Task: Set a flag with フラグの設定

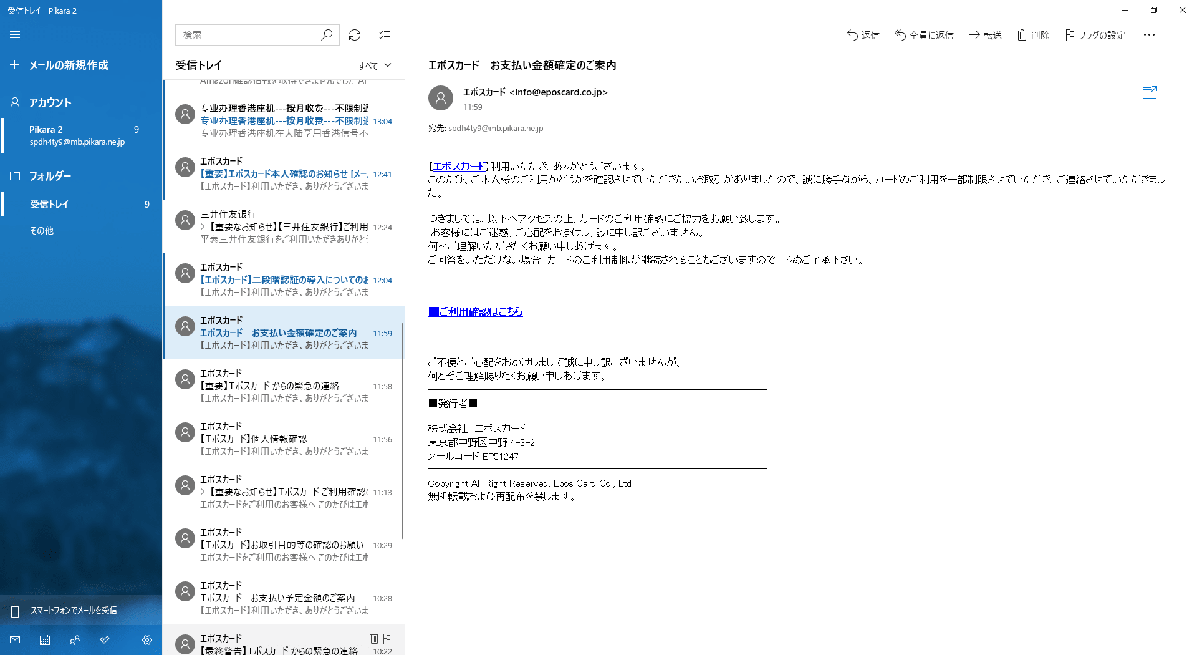Action: click(1095, 35)
